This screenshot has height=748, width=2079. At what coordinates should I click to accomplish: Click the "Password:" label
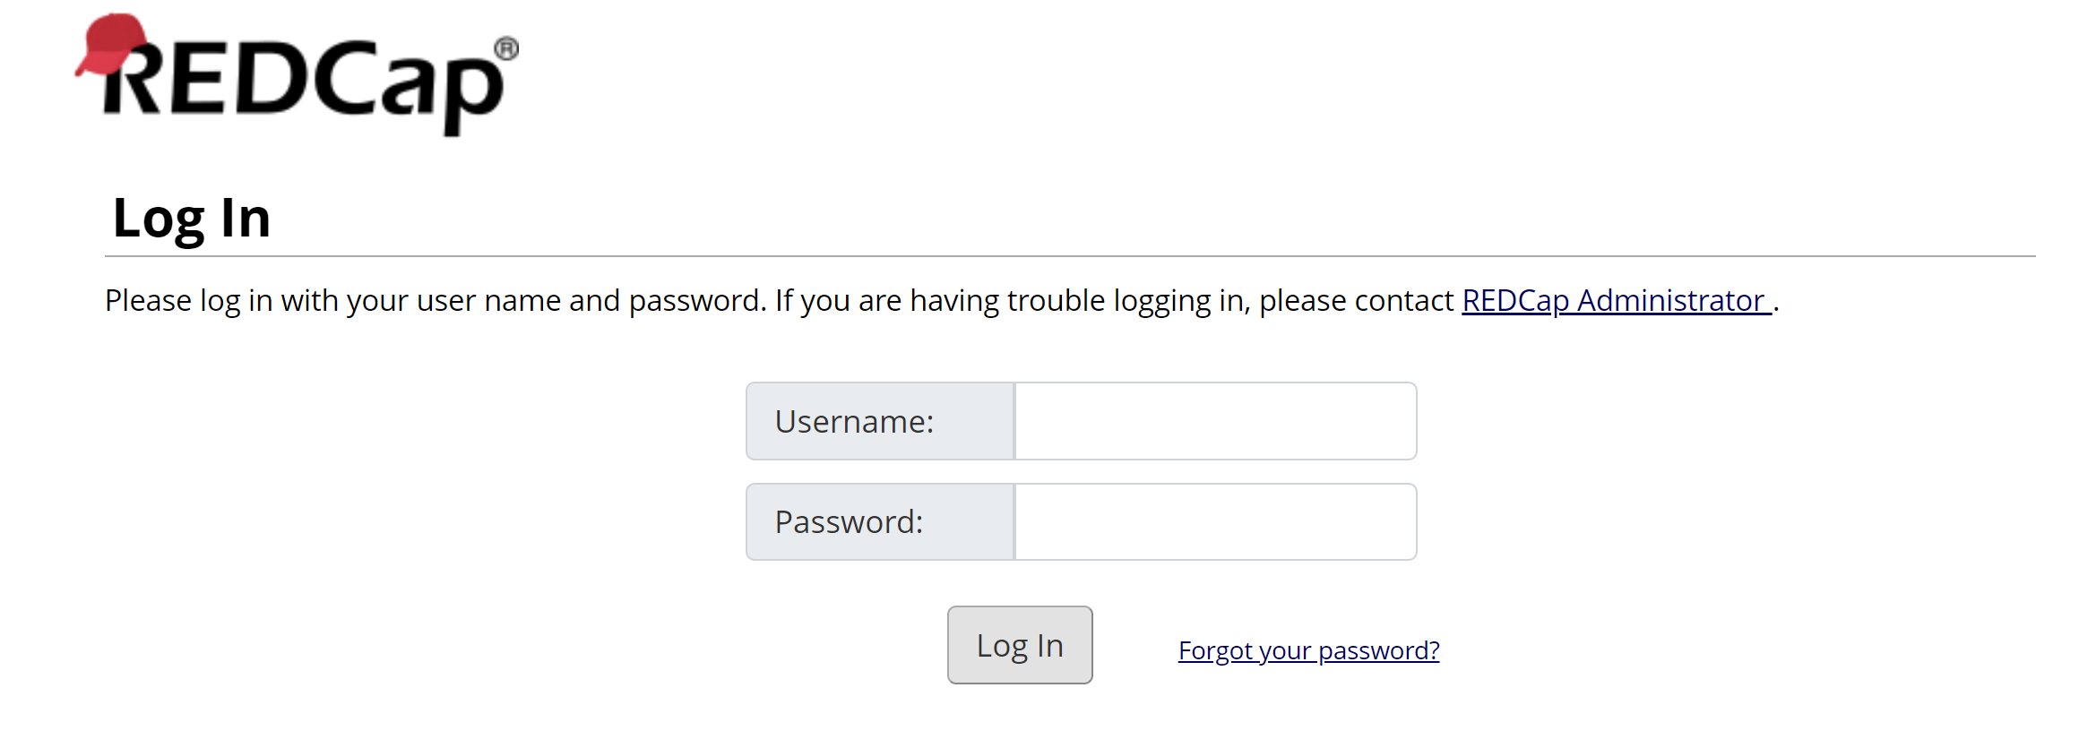coord(849,522)
